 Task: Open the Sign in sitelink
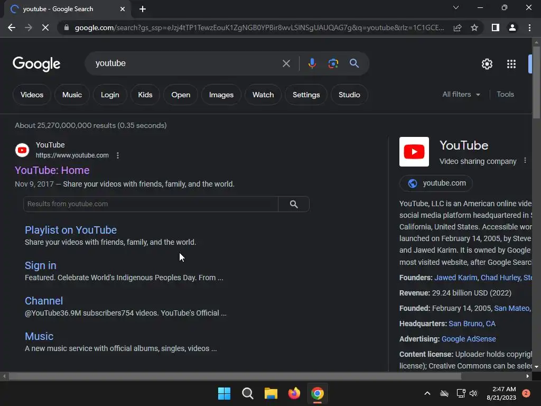[40, 265]
